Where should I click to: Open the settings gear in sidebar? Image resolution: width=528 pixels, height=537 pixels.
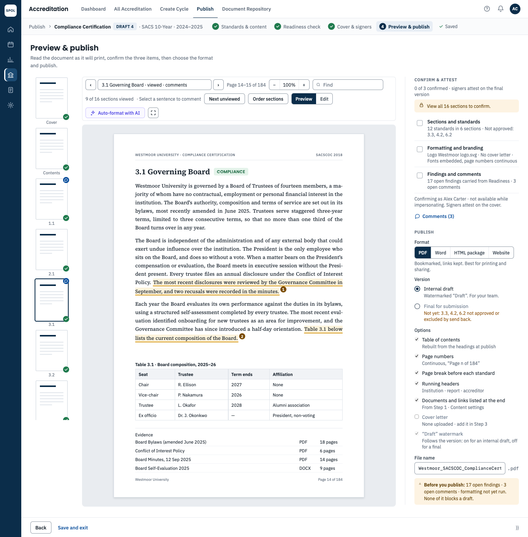click(x=11, y=105)
